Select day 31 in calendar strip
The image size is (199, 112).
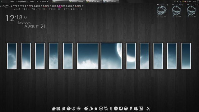click(x=82, y=7)
